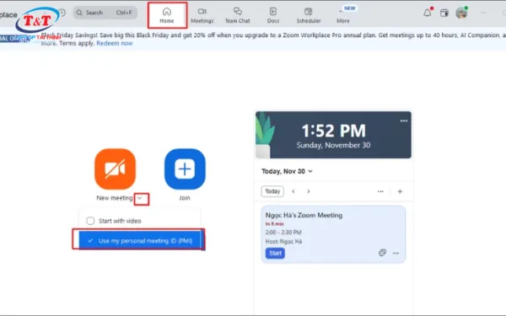Open the calendar icon in top bar
506x316 pixels.
(x=444, y=13)
